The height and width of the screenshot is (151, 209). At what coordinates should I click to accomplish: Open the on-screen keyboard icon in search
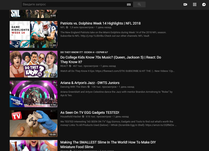point(129,5)
